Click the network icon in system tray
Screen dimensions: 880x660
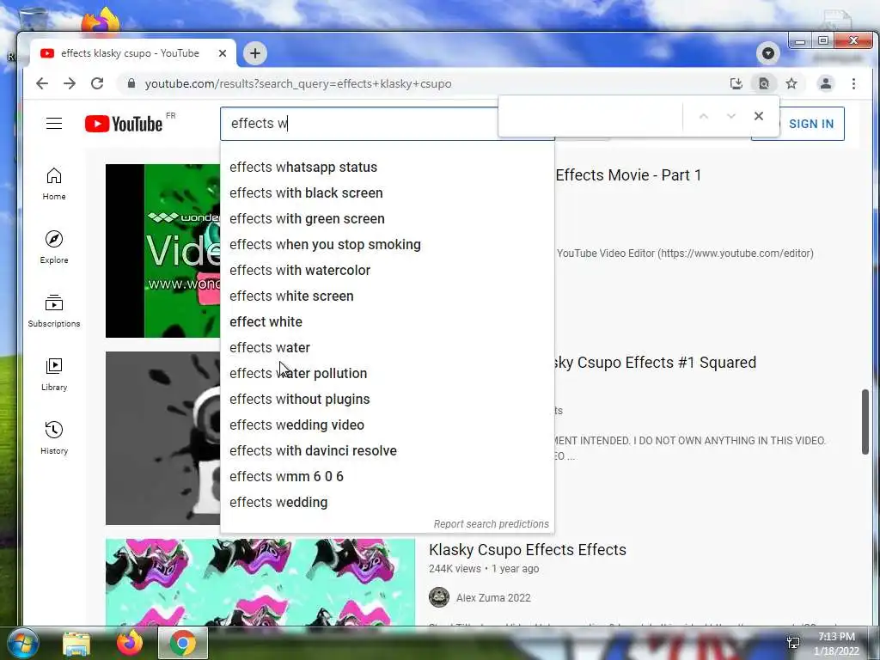(793, 643)
